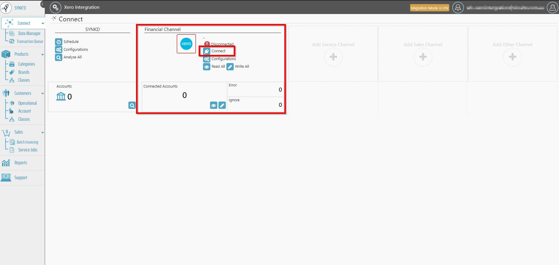Select the Customers sidebar menu
Screen dimensions: 559x265
click(23, 93)
